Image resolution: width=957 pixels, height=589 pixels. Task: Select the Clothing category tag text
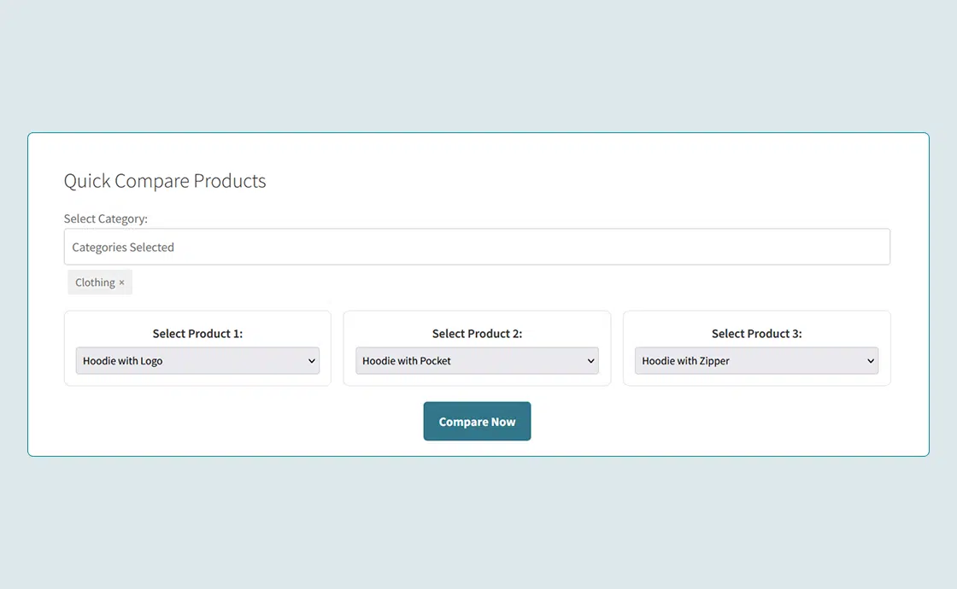coord(95,283)
